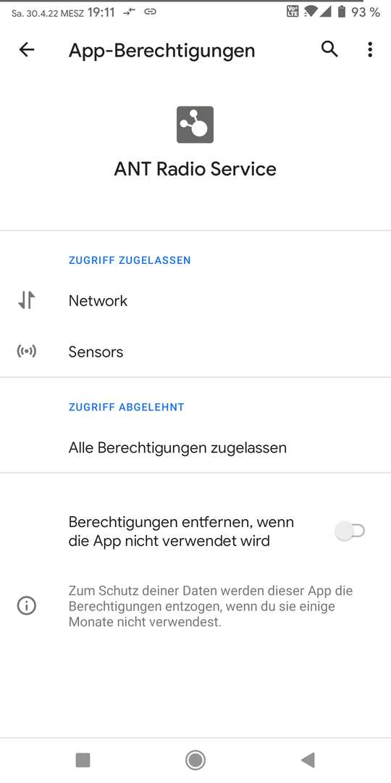Viewport: 391px width, 783px height.
Task: Tap the Network arrows icon
Action: click(27, 301)
